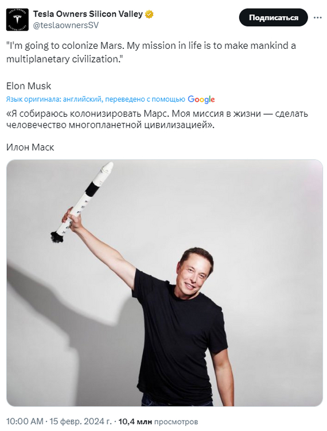Click the rocket model in the photo
Screen dimensions: 327x431
(82, 202)
